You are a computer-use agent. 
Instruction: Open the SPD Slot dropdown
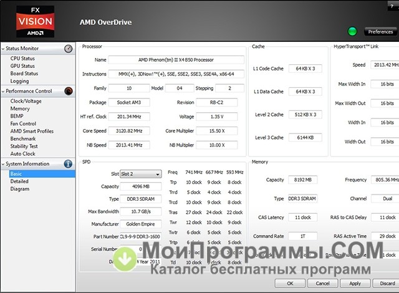[140, 174]
